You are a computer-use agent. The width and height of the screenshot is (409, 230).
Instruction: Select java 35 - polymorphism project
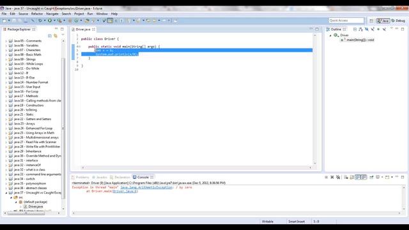30,183
